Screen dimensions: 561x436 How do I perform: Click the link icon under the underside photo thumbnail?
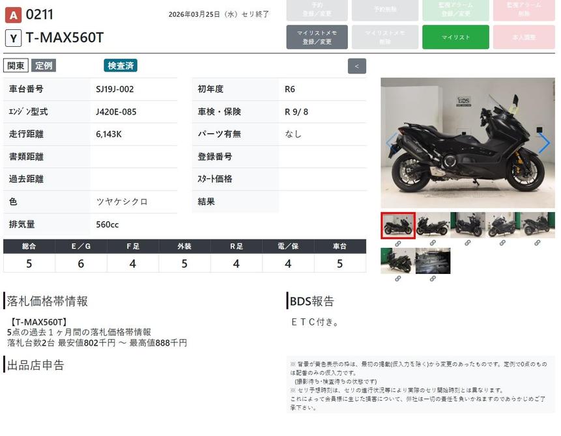point(433,279)
